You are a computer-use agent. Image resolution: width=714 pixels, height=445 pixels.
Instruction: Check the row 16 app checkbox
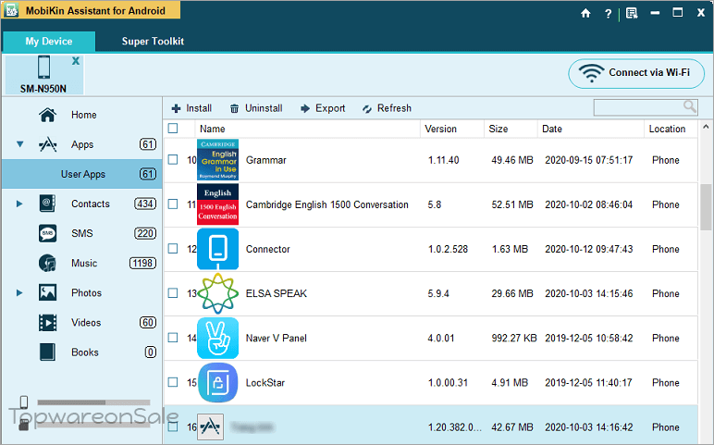[173, 426]
